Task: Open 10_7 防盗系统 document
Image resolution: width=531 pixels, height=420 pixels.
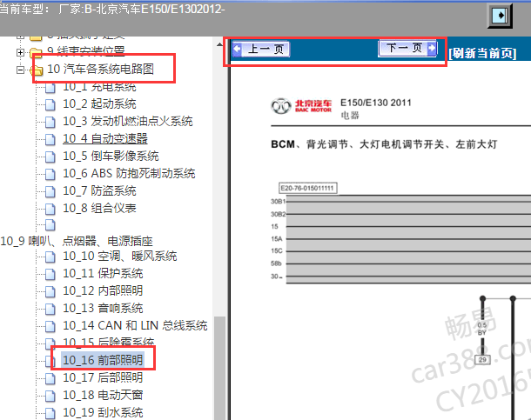Action: point(99,190)
